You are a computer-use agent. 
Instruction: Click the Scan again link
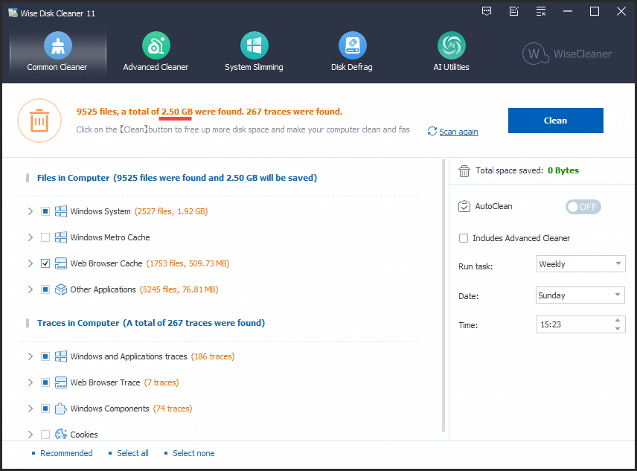(458, 132)
